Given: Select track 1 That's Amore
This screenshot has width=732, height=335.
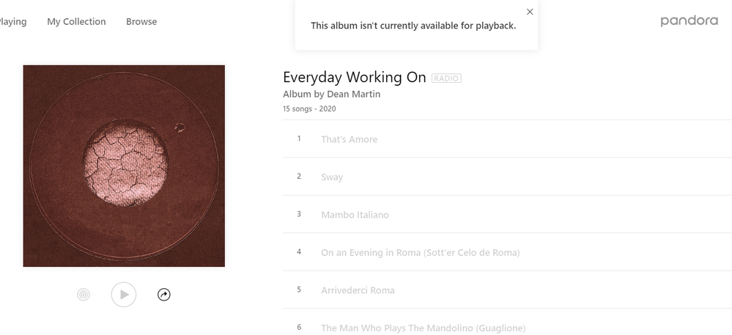Looking at the screenshot, I should click(349, 139).
